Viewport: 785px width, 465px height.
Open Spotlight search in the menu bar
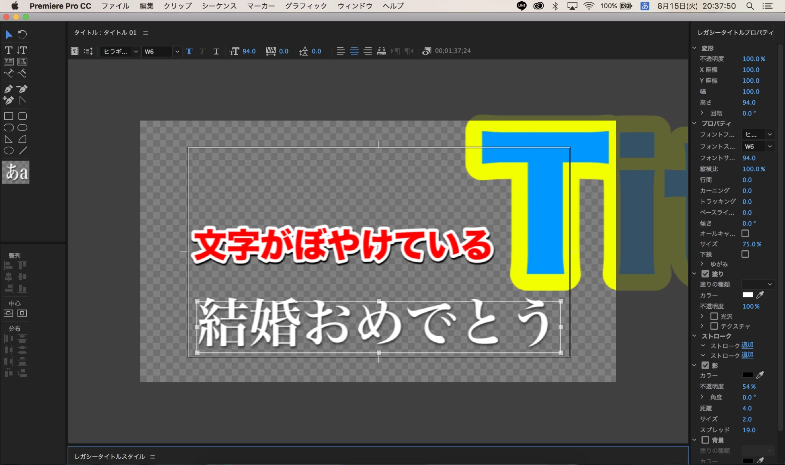(x=750, y=6)
